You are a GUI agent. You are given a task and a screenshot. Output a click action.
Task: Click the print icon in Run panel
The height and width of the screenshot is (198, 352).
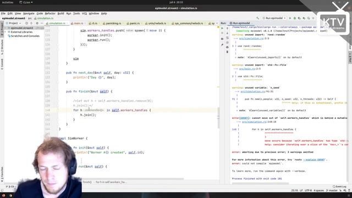point(227,47)
